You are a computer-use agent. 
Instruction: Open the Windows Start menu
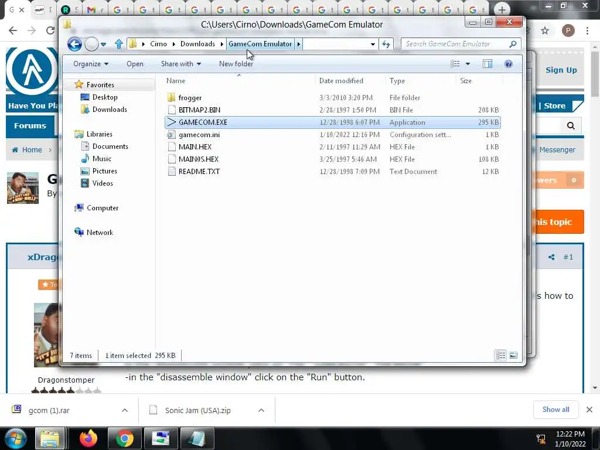(x=15, y=438)
